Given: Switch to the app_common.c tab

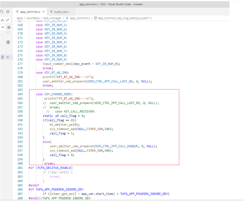Looking at the screenshot, I should (x=30, y=12).
